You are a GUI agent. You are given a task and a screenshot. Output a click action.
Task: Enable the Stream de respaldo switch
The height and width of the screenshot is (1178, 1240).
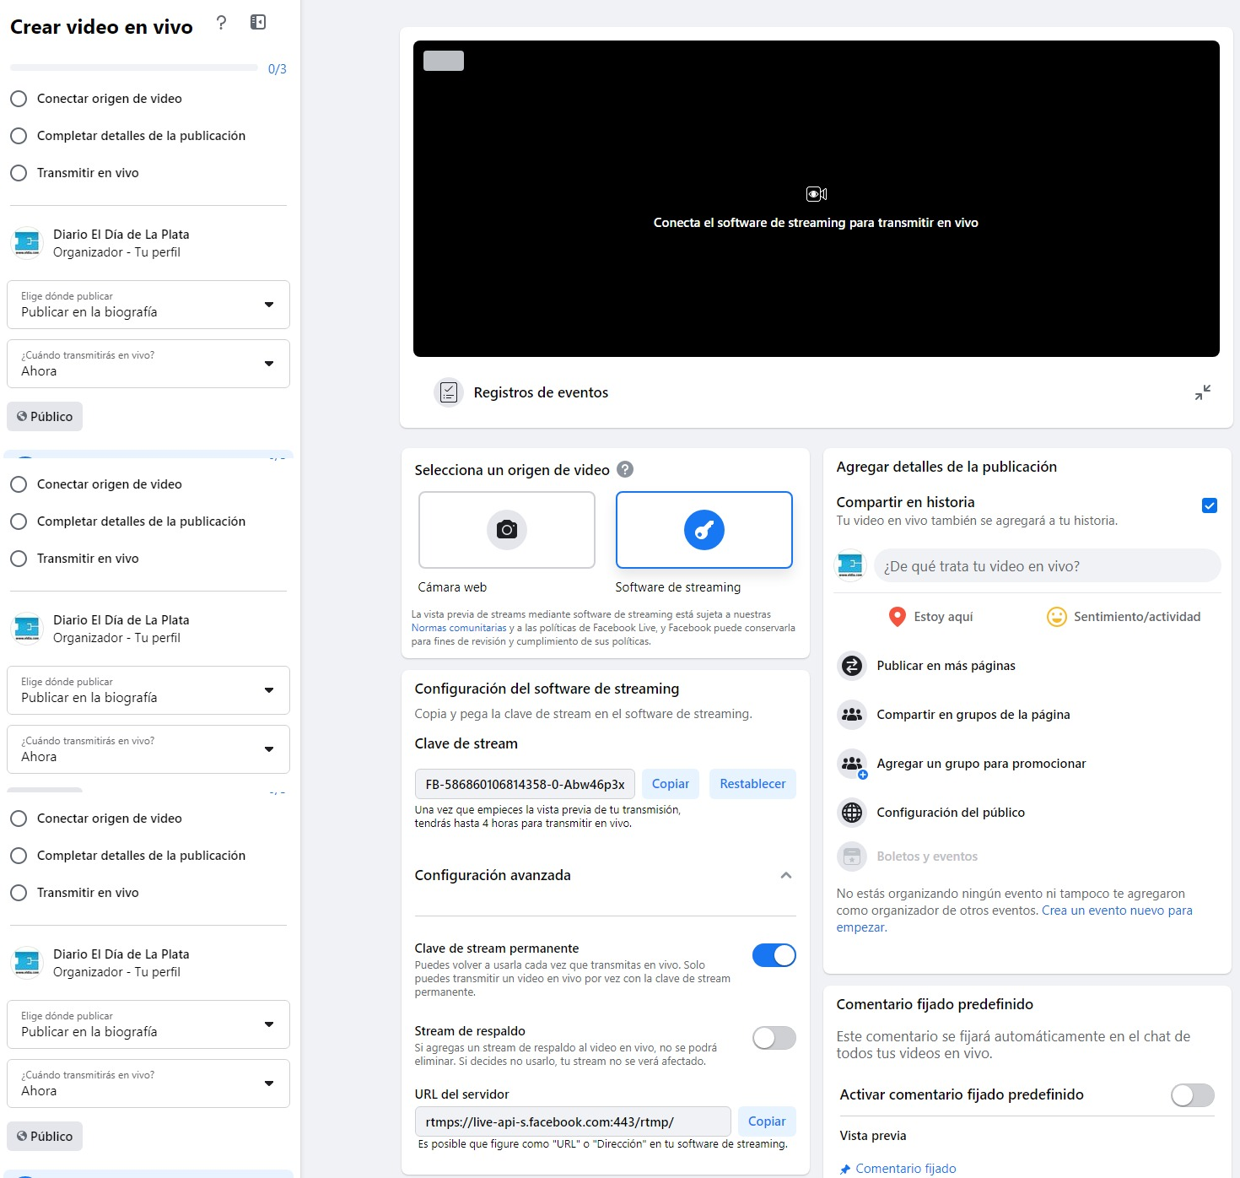[774, 1038]
